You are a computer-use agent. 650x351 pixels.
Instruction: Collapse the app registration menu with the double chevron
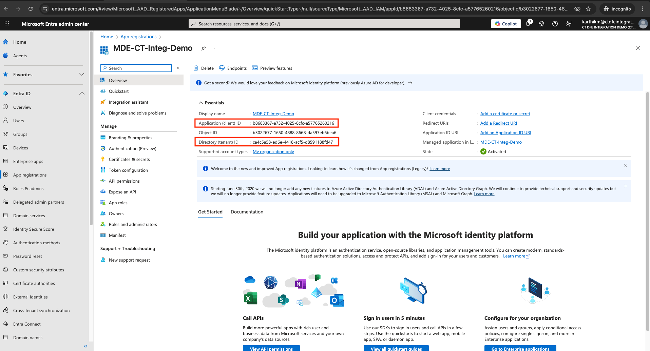tap(178, 68)
